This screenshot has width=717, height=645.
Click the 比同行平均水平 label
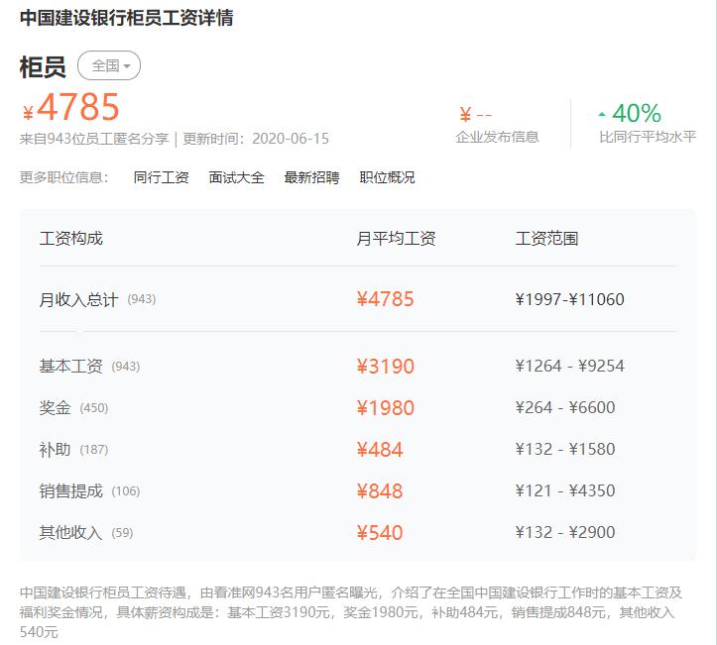[x=648, y=137]
